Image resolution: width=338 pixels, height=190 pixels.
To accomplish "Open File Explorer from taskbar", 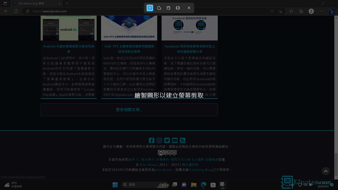I will (x=194, y=185).
